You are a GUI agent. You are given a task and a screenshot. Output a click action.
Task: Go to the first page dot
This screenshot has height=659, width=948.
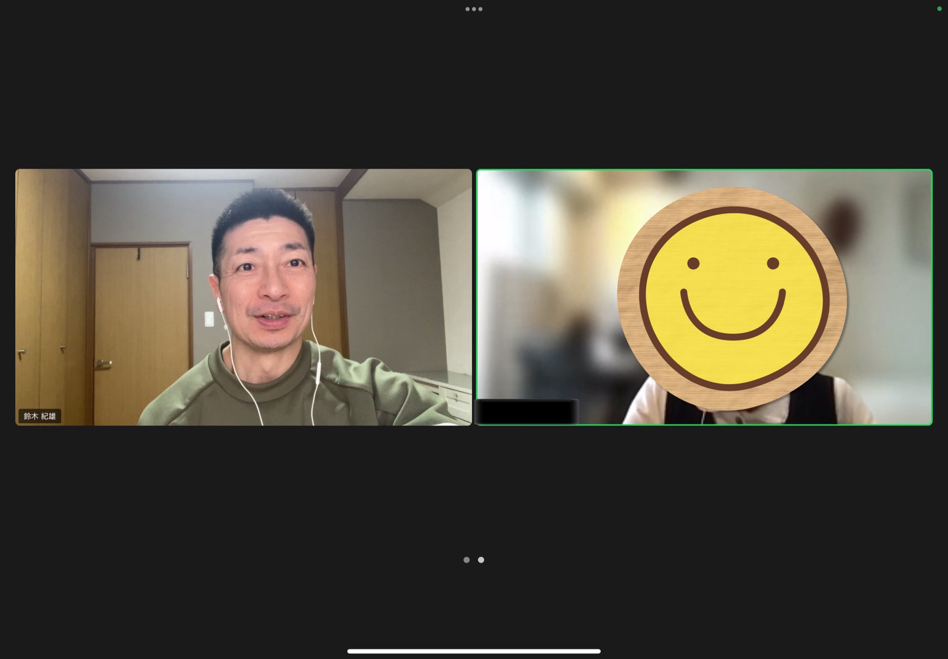pos(466,560)
